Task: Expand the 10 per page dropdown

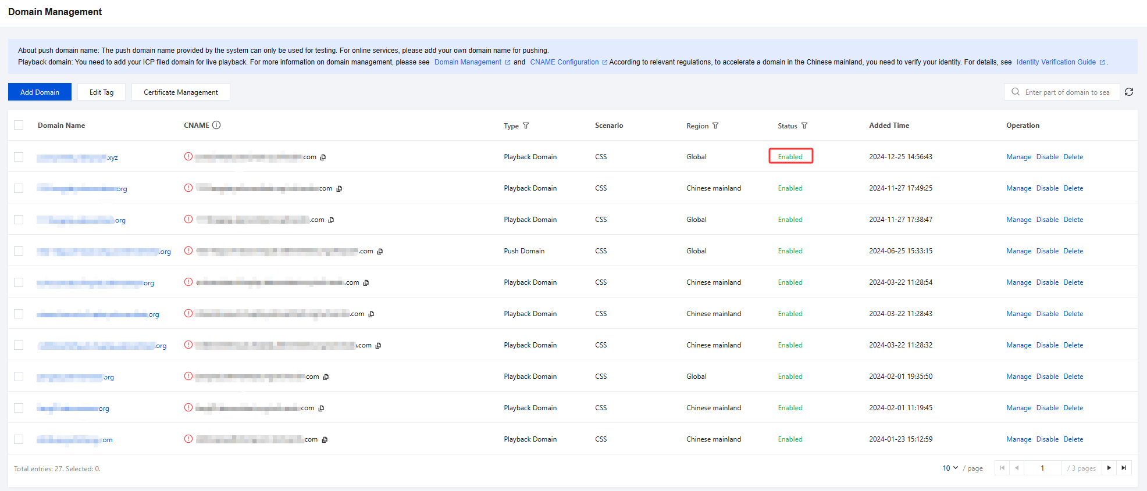Action: pos(950,468)
